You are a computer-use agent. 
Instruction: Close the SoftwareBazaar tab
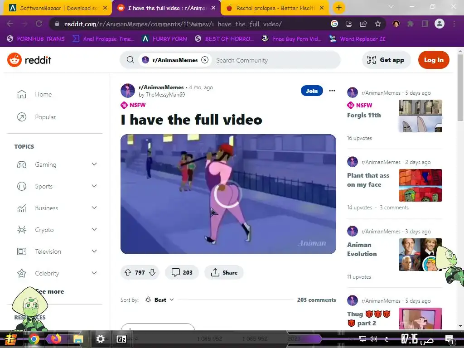pyautogui.click(x=105, y=8)
